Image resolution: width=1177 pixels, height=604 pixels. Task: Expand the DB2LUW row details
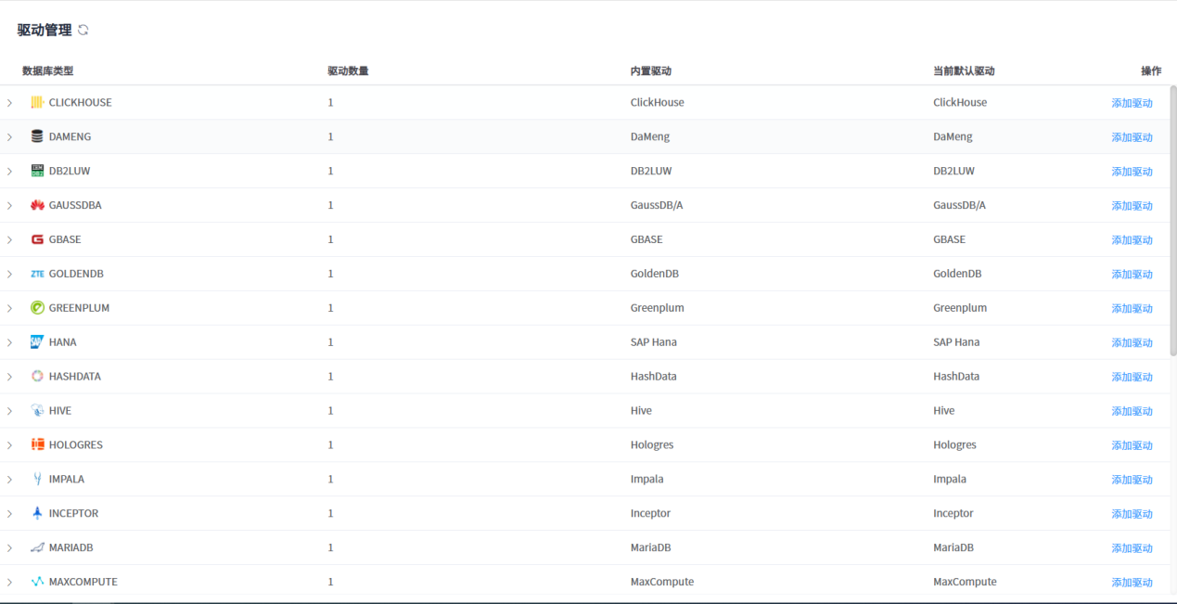10,172
